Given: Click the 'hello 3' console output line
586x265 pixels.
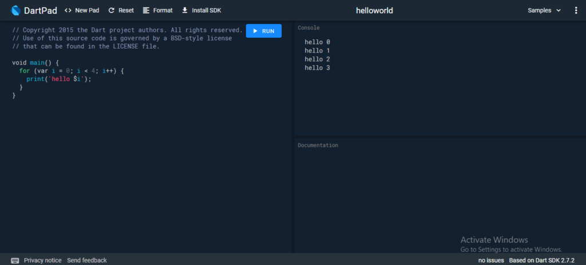Looking at the screenshot, I should (317, 68).
